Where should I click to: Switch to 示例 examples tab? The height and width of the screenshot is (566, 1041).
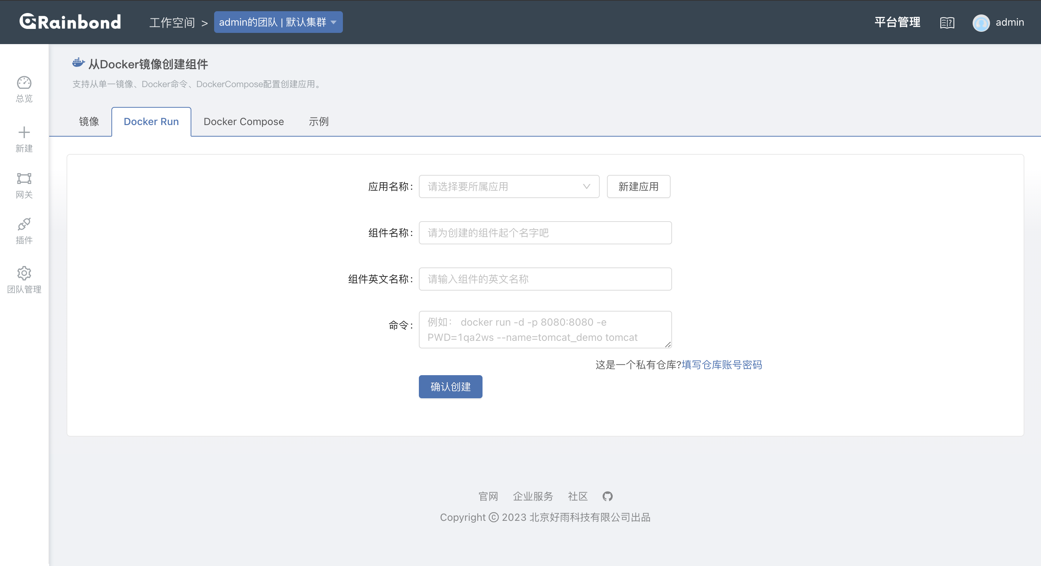tap(319, 121)
